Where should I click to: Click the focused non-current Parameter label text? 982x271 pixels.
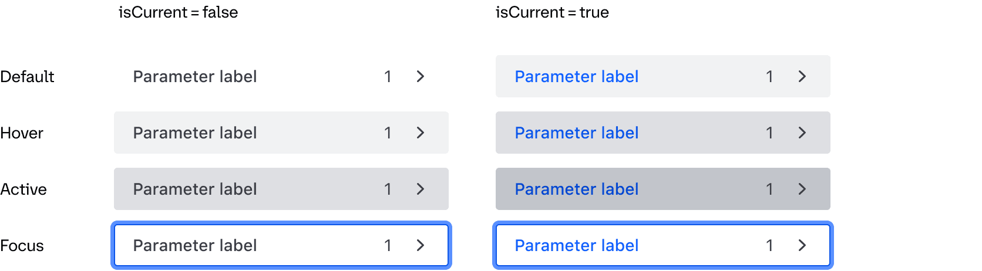(x=195, y=245)
